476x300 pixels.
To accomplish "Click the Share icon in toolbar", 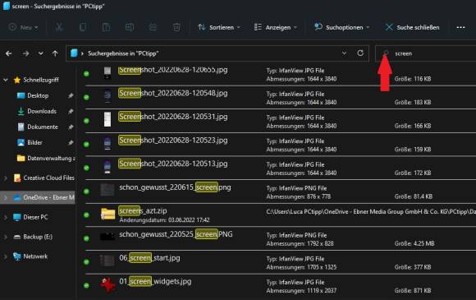I will pyautogui.click(x=153, y=27).
